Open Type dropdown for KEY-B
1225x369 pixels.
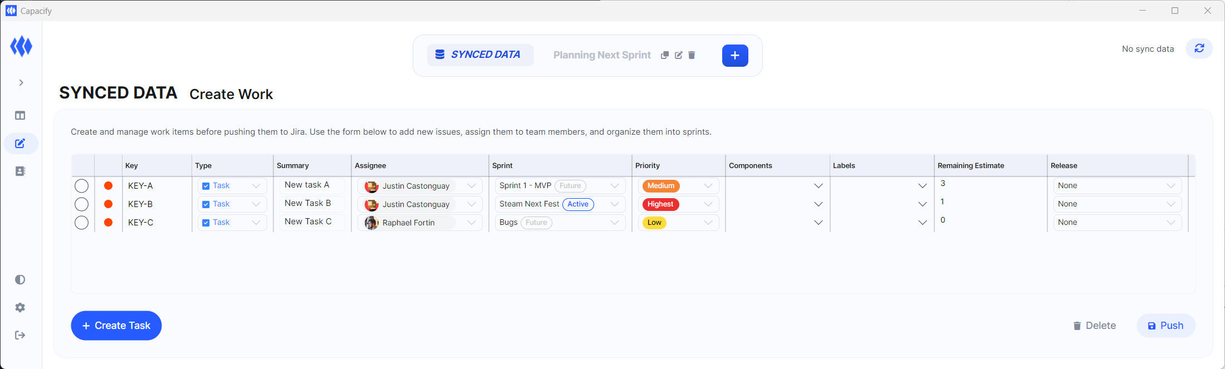click(232, 204)
